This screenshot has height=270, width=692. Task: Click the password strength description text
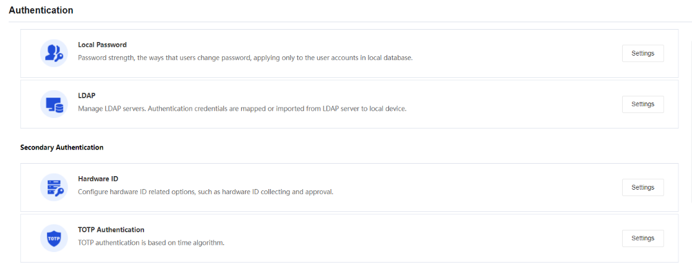tap(245, 57)
